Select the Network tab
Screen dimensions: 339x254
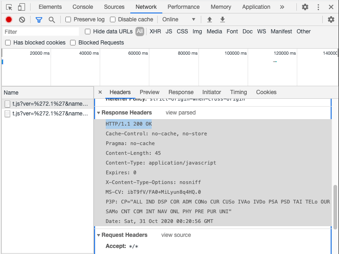(x=146, y=7)
